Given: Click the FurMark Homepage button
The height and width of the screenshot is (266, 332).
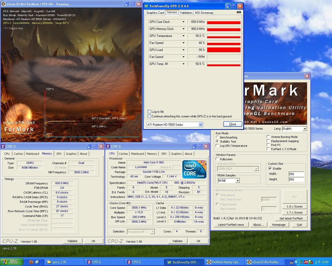Looking at the screenshot, I should tap(279, 225).
